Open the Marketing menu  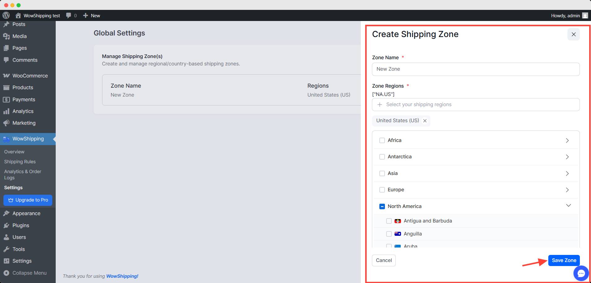(28, 123)
